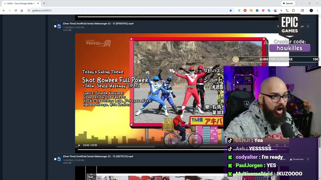Open the three-dot menu for episode 12 file
321x180 pixels.
click(308, 26)
